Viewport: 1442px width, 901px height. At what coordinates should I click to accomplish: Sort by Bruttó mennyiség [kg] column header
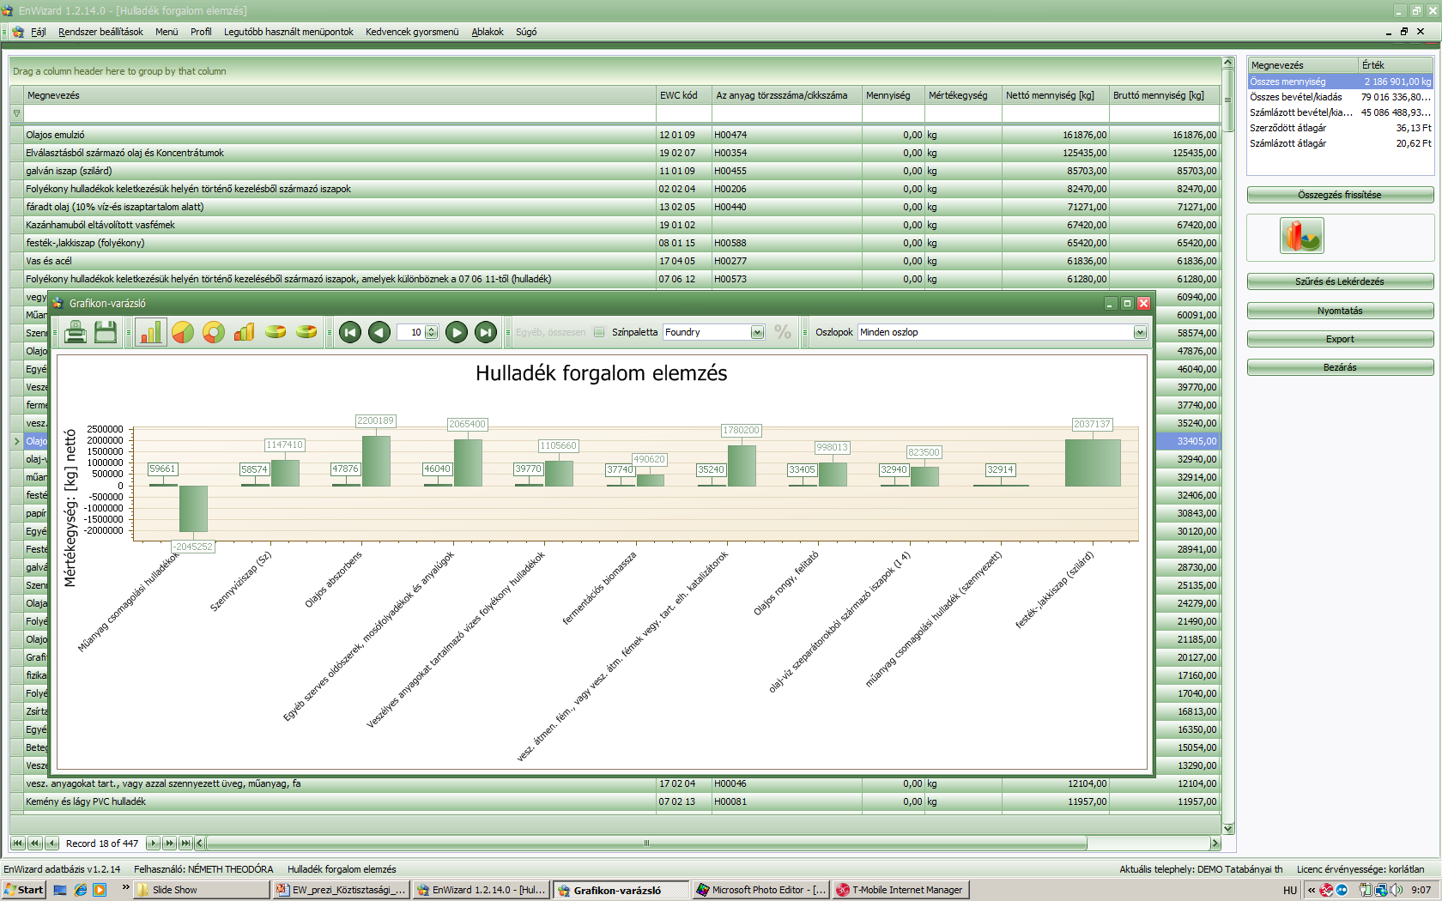(1164, 95)
